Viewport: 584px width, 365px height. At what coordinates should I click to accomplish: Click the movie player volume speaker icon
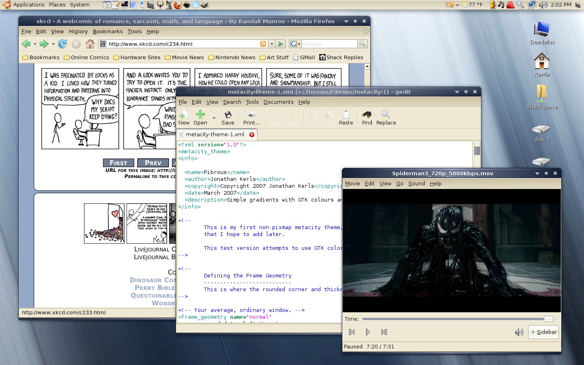coord(519,332)
